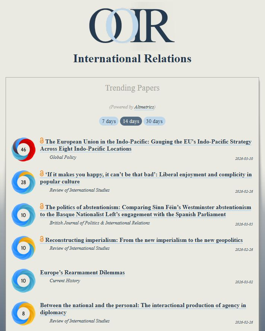Click date 2026-02-26 on Liberal enjoyment paper
The image size is (265, 331).
244,192
